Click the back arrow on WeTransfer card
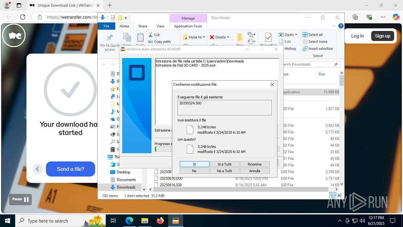This screenshot has width=403, height=227. 37,169
